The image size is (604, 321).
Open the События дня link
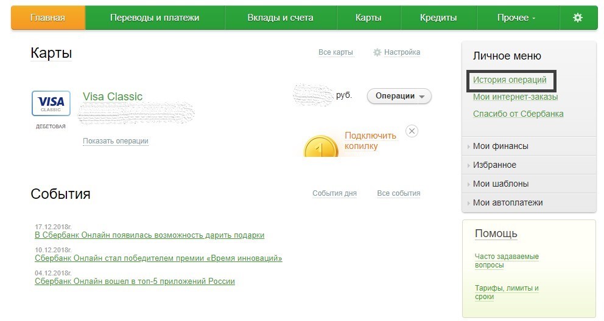click(334, 193)
